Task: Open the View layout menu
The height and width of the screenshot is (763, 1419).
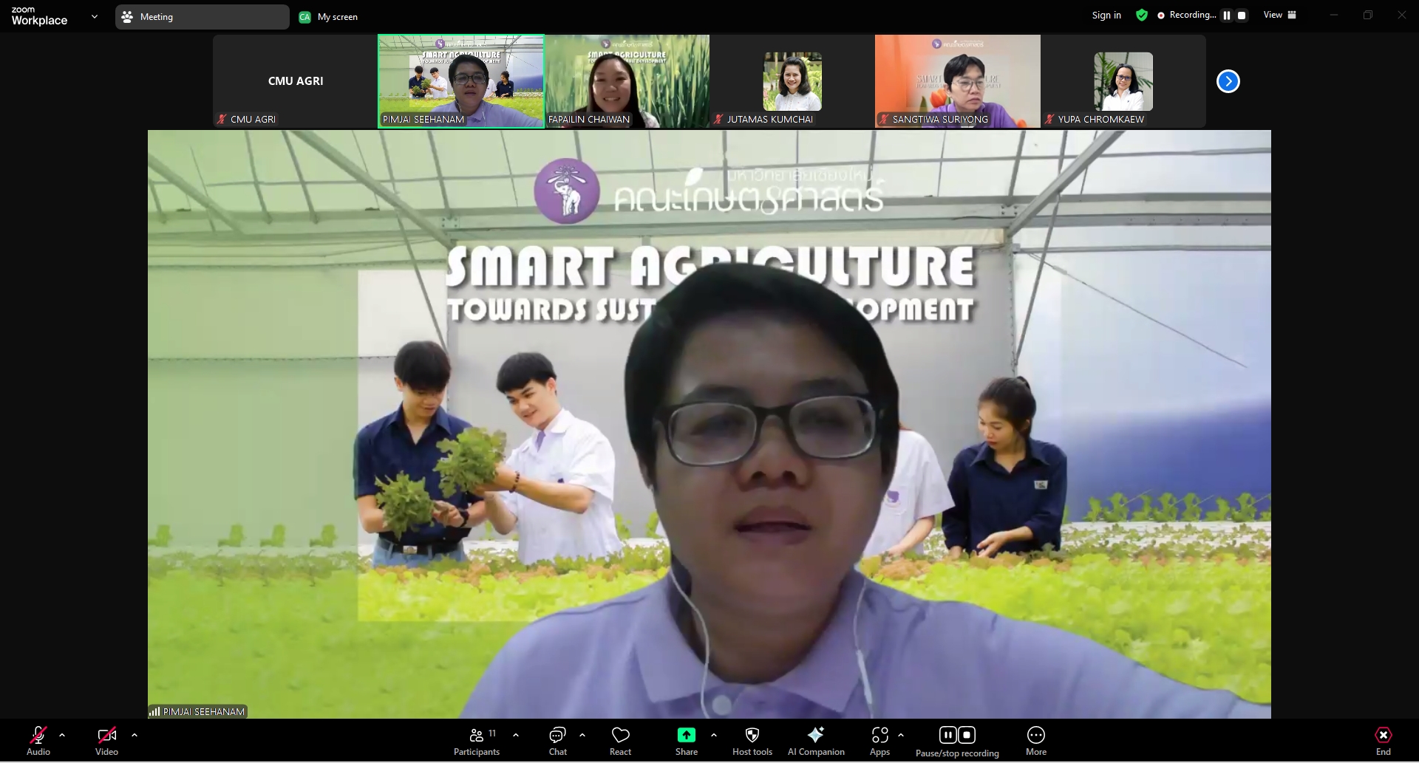Action: click(1280, 15)
